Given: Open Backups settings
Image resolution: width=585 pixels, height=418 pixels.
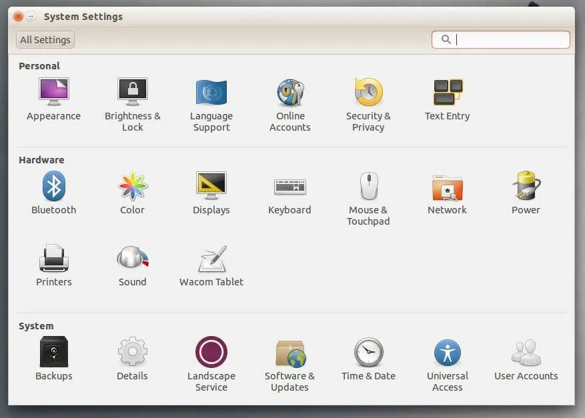Looking at the screenshot, I should 54,359.
